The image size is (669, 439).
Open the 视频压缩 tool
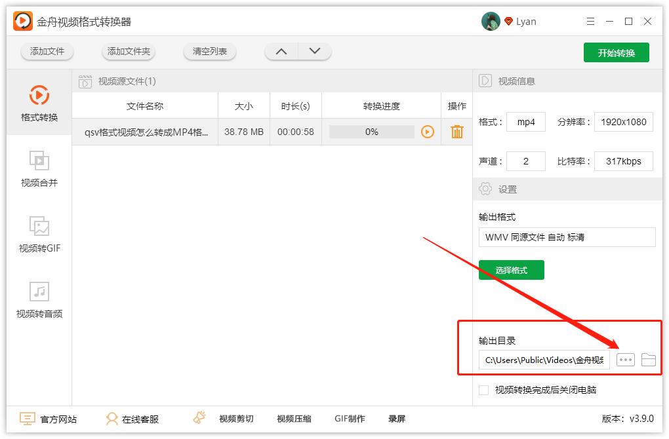pyautogui.click(x=293, y=418)
